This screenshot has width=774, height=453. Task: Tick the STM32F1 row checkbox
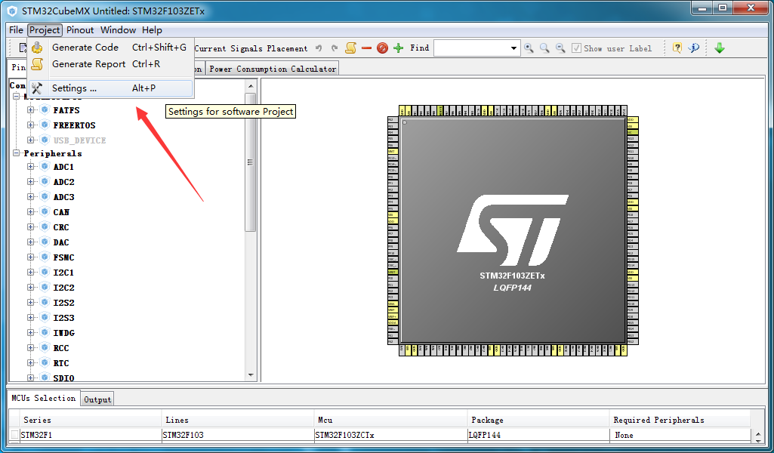pos(15,435)
